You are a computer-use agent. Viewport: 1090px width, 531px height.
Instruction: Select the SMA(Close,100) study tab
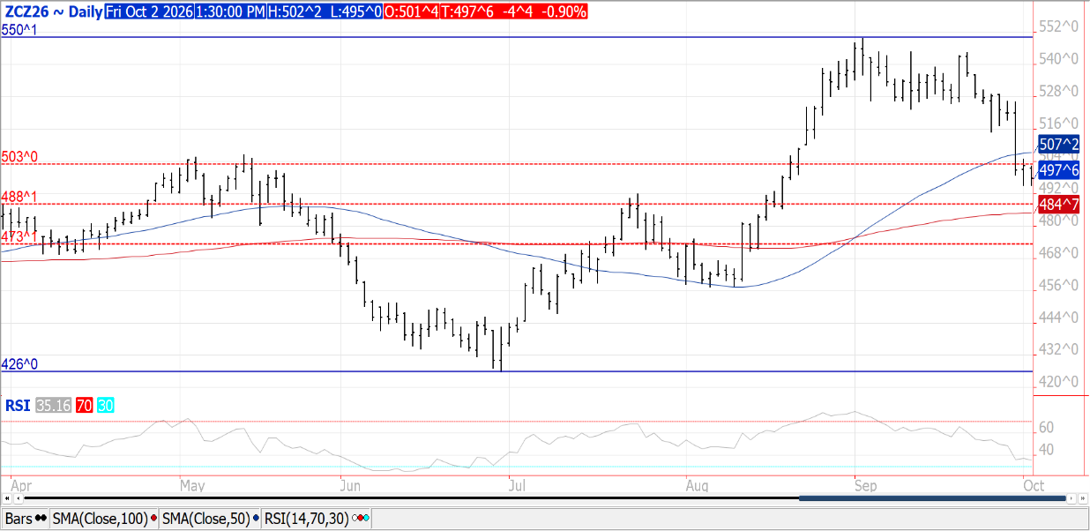(105, 518)
